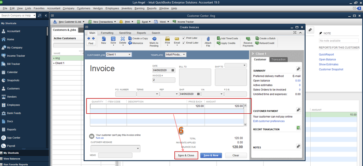Viewport: 363px width, 166px height.
Task: Open Income Tracker in Customer Center toolbar
Action: 183,22
